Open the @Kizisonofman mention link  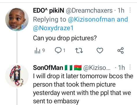pos(91,19)
